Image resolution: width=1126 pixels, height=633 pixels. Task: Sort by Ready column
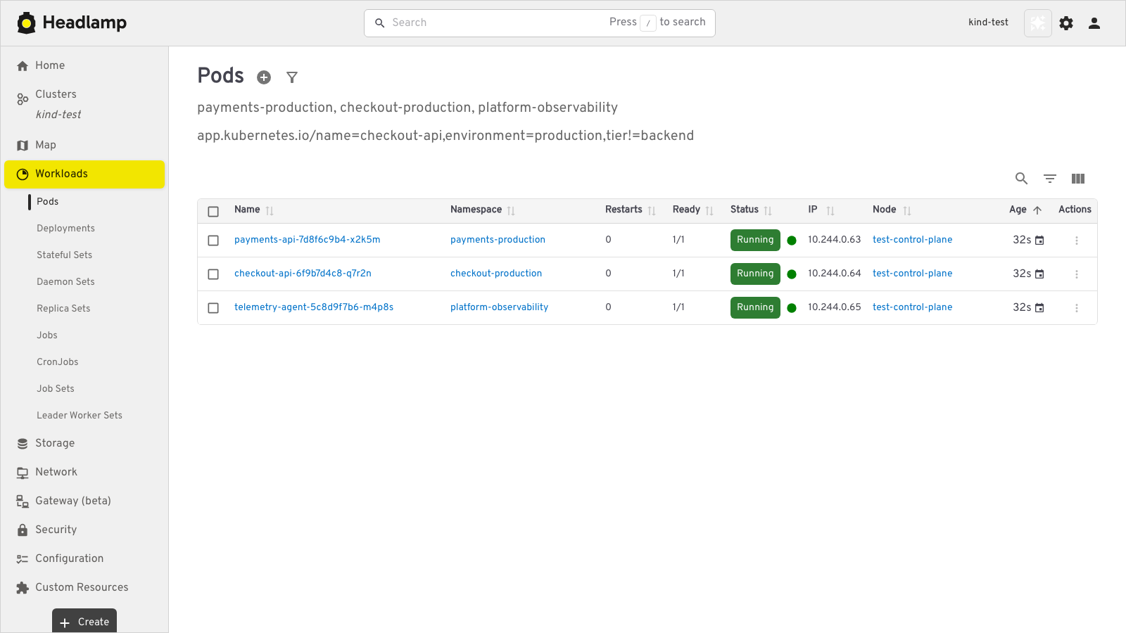(x=709, y=210)
